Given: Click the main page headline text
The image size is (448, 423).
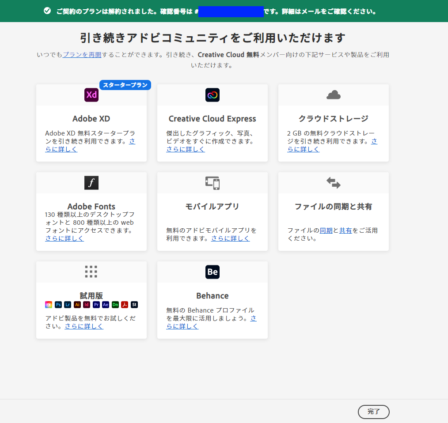Looking at the screenshot, I should click(x=213, y=38).
